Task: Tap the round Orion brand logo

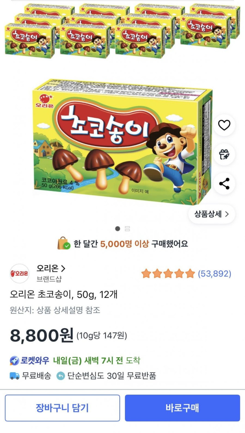Action: click(20, 274)
